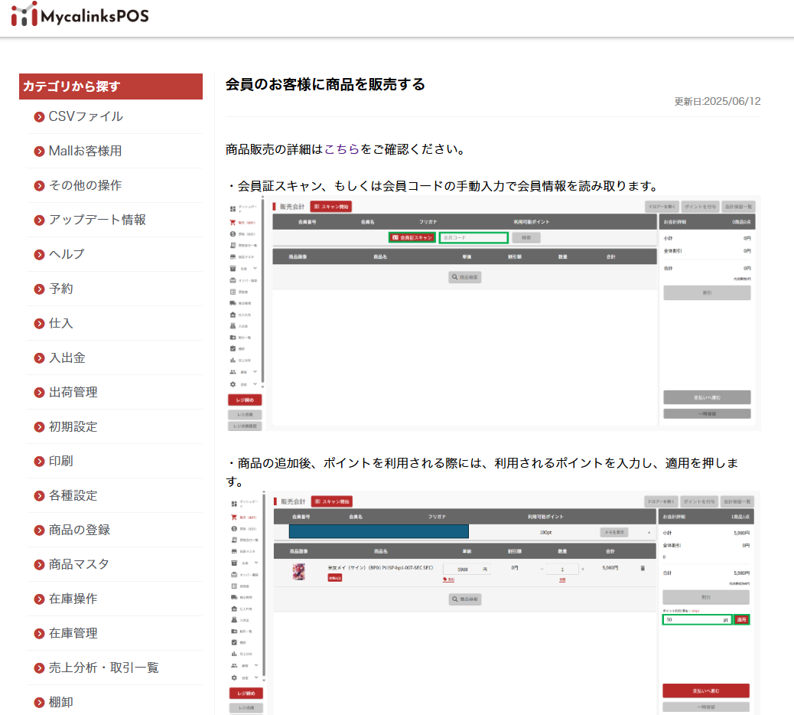This screenshot has width=794, height=715.
Task: Go to the アップデート情報 category
Action: pos(97,220)
